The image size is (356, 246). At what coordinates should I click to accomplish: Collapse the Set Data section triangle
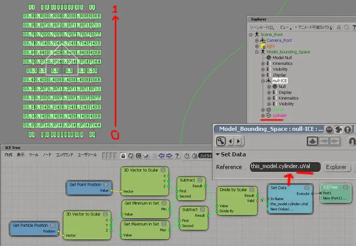(218, 154)
